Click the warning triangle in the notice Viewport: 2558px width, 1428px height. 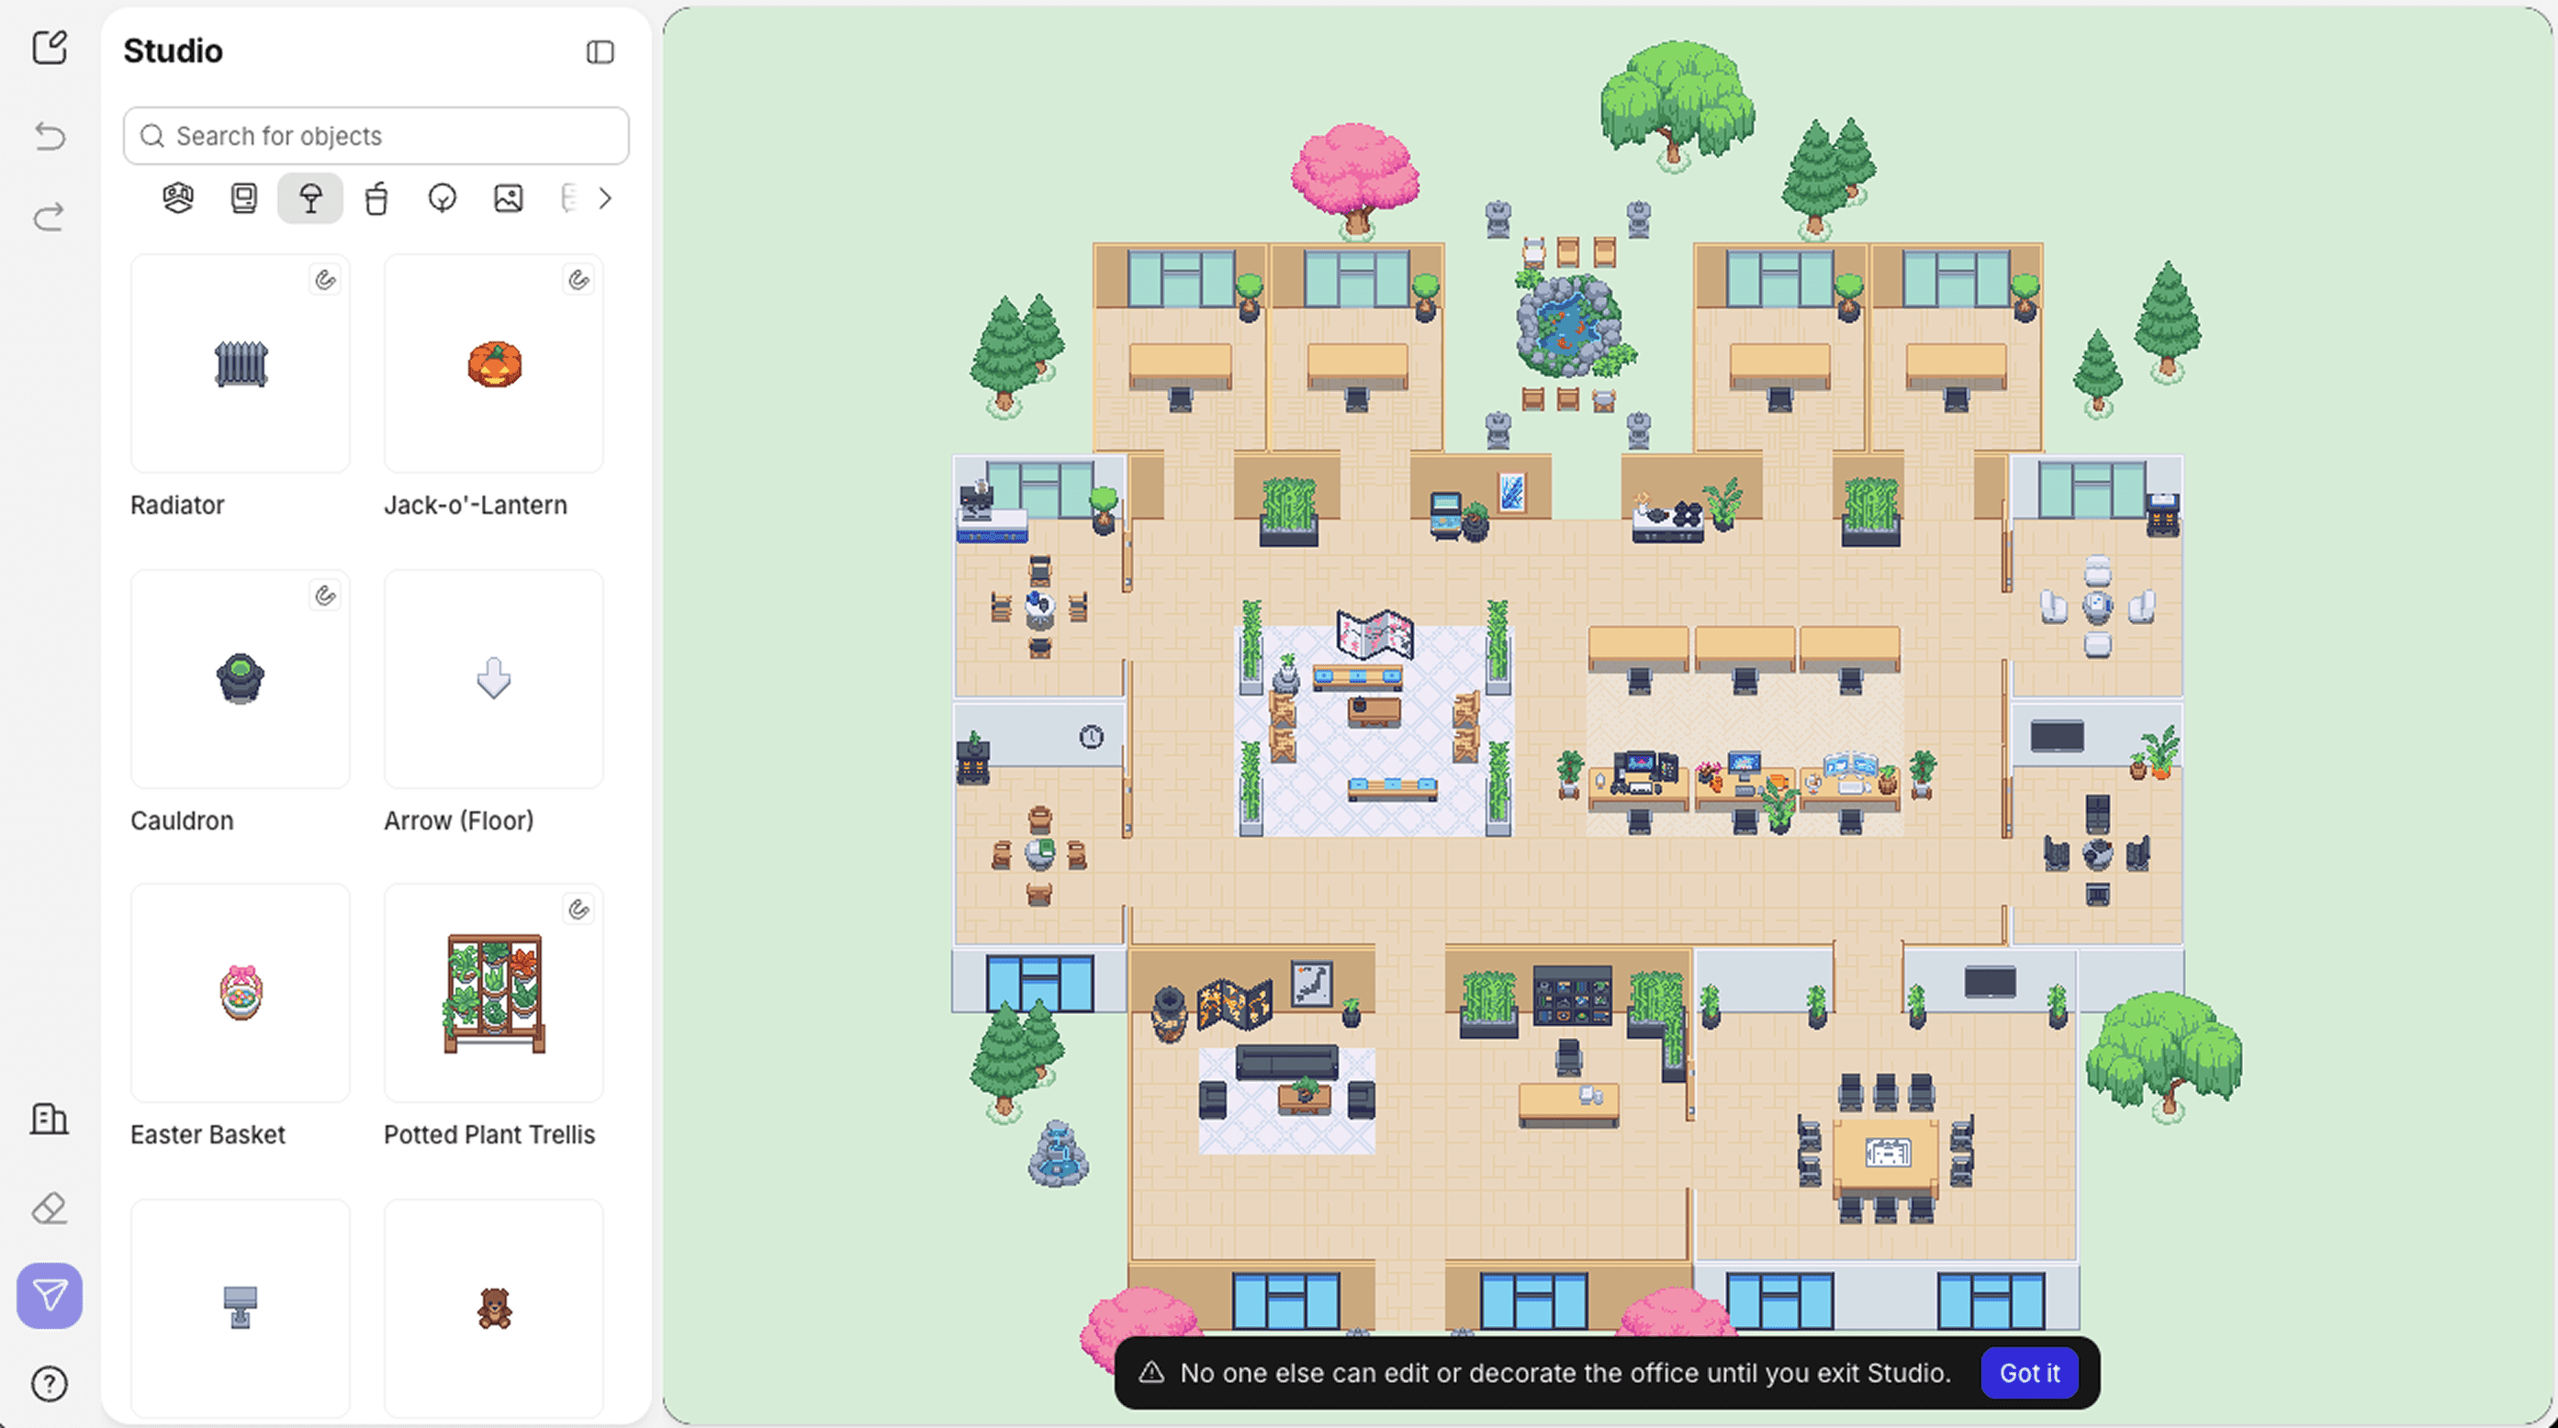pyautogui.click(x=1150, y=1372)
